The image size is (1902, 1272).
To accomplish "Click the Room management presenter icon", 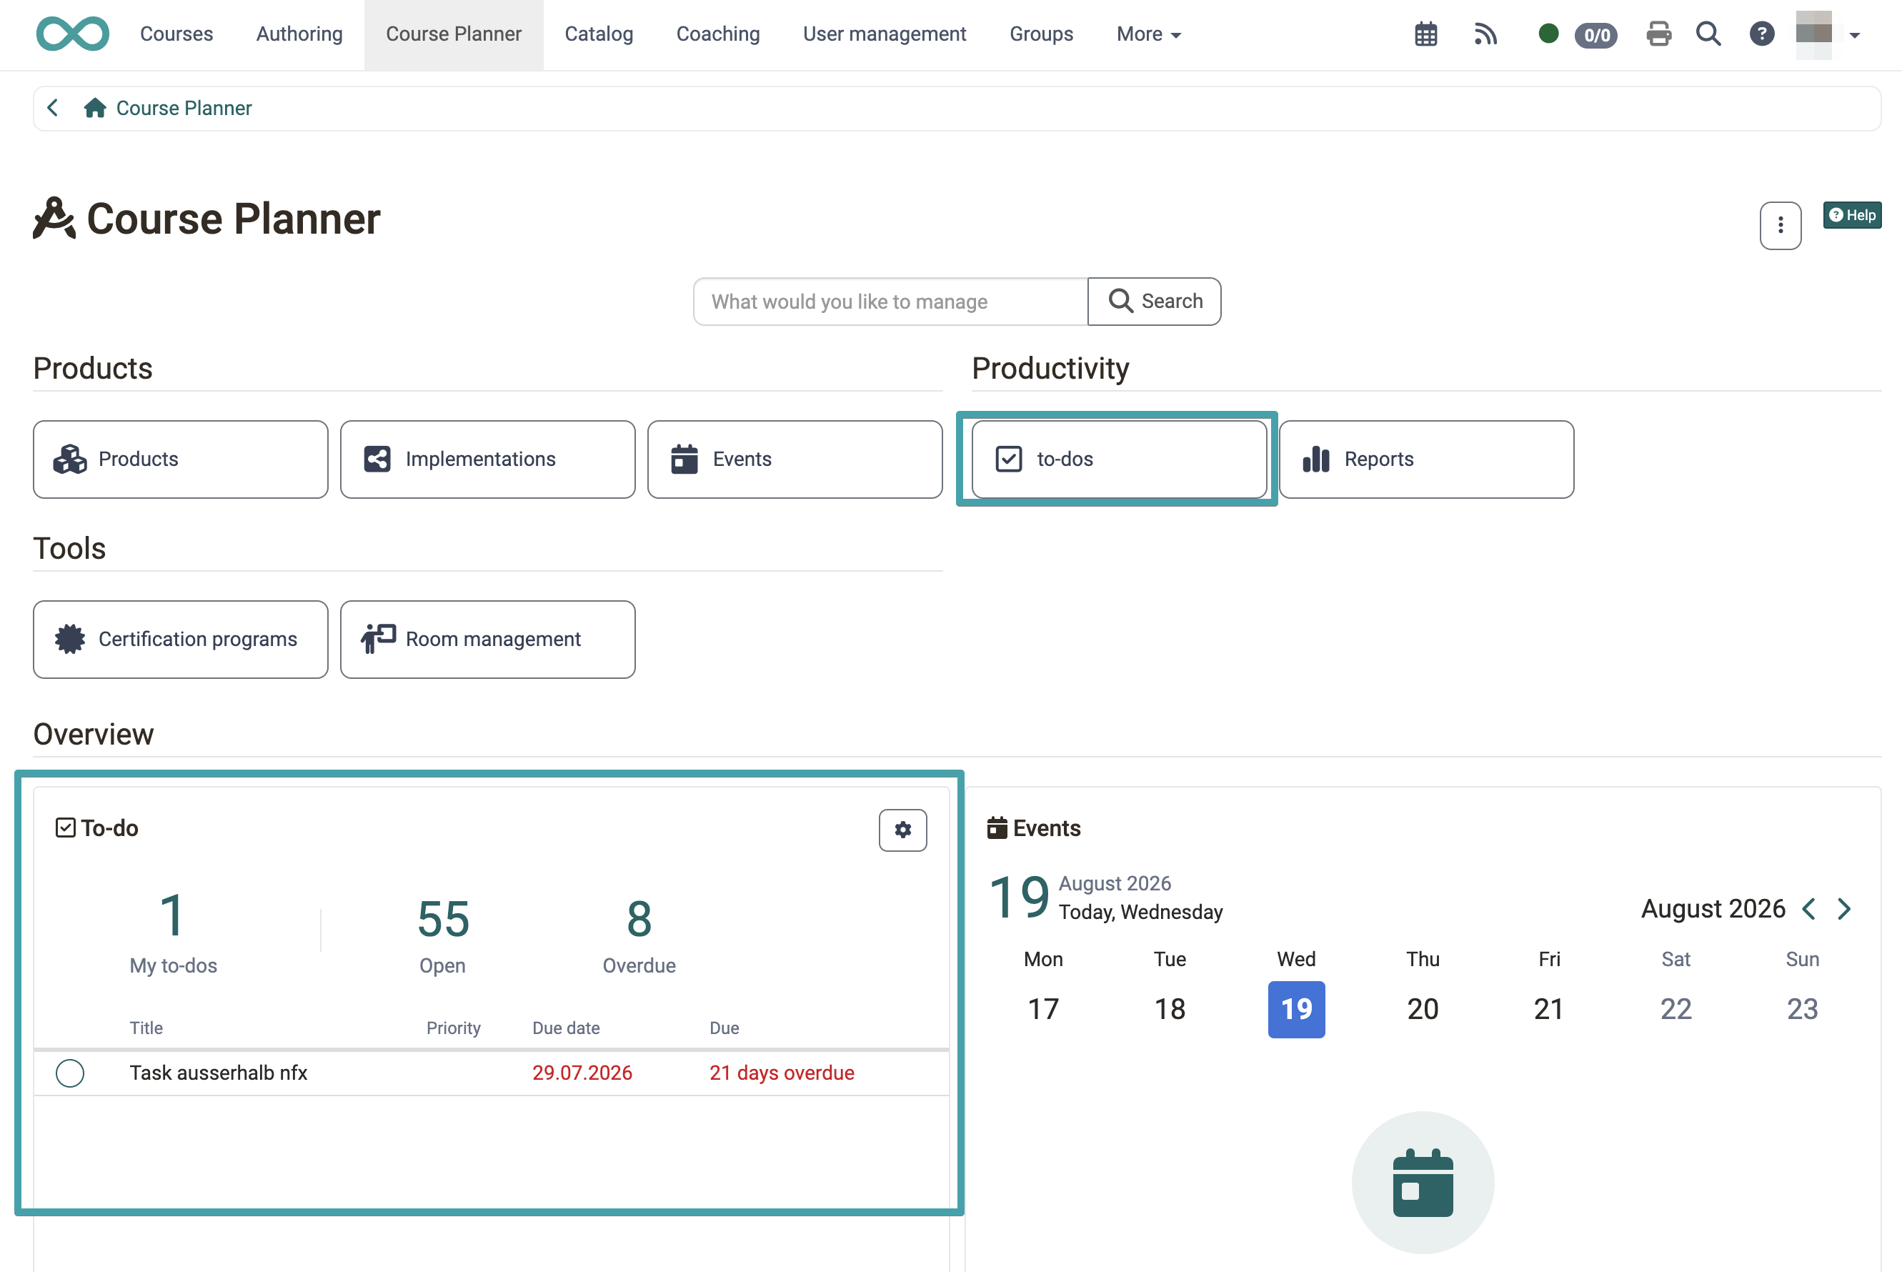I will [x=378, y=640].
